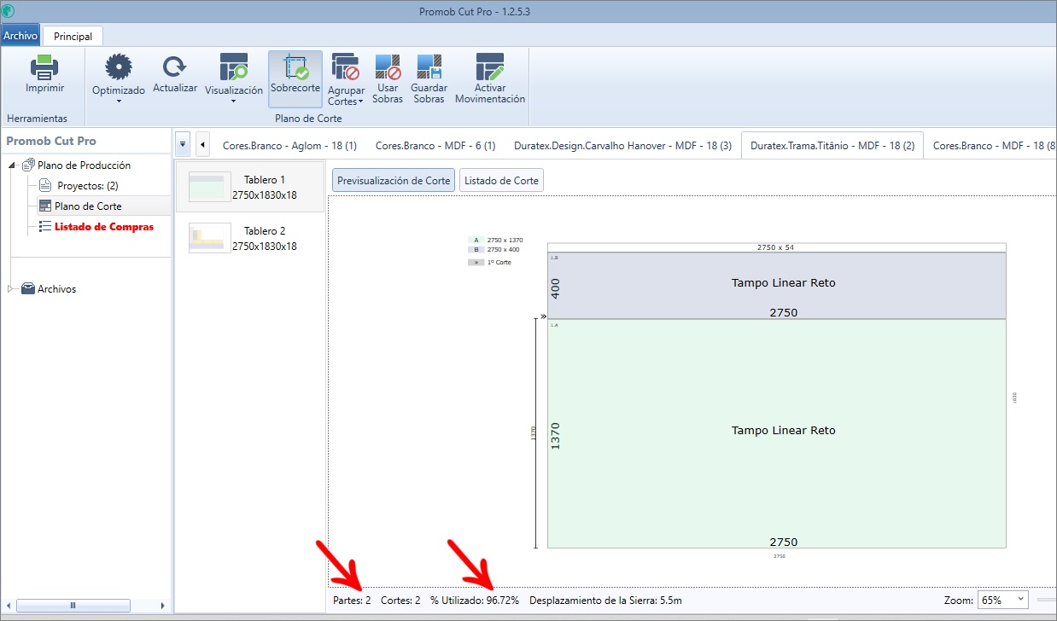Click Desplazamiento de la Sierra: 5.5m
Image resolution: width=1057 pixels, height=621 pixels.
pos(605,601)
